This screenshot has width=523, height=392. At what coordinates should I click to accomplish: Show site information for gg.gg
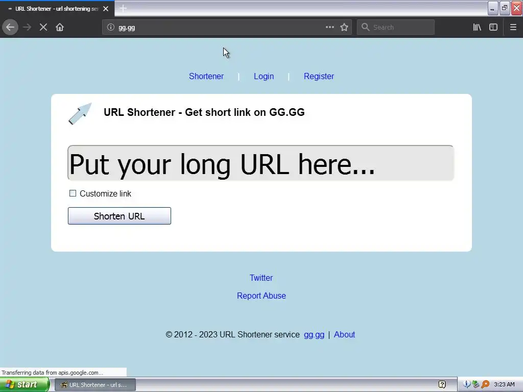111,28
